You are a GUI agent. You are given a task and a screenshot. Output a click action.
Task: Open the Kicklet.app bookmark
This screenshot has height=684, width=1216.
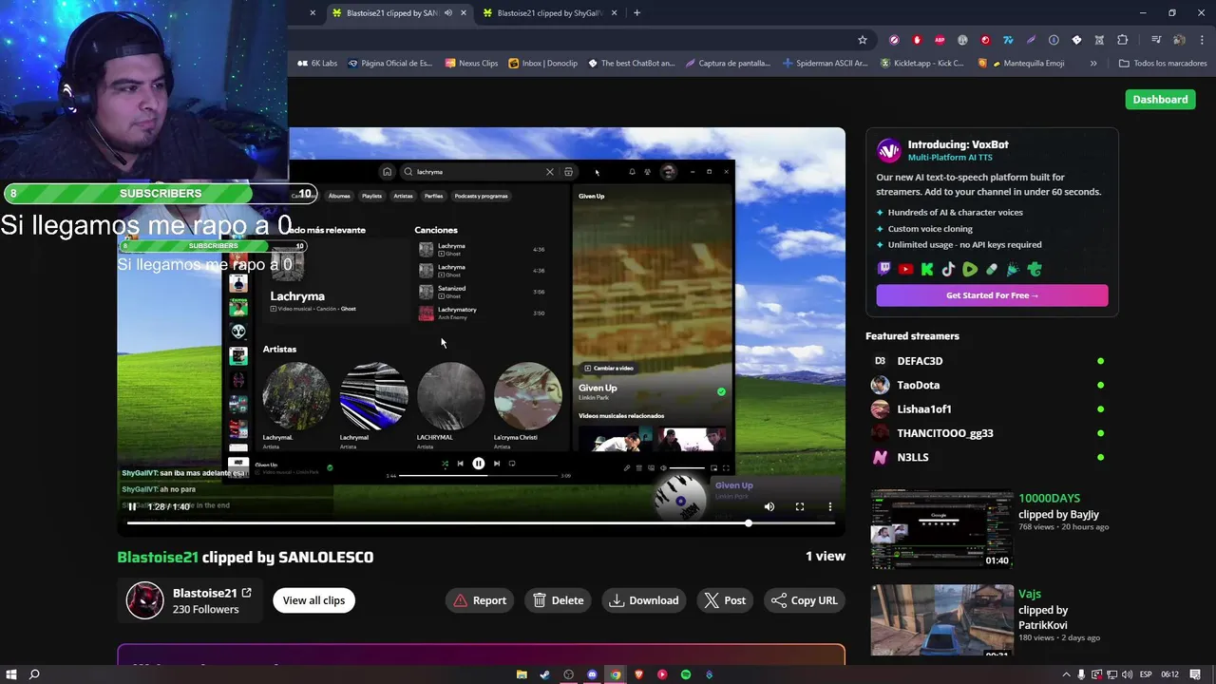coord(921,64)
